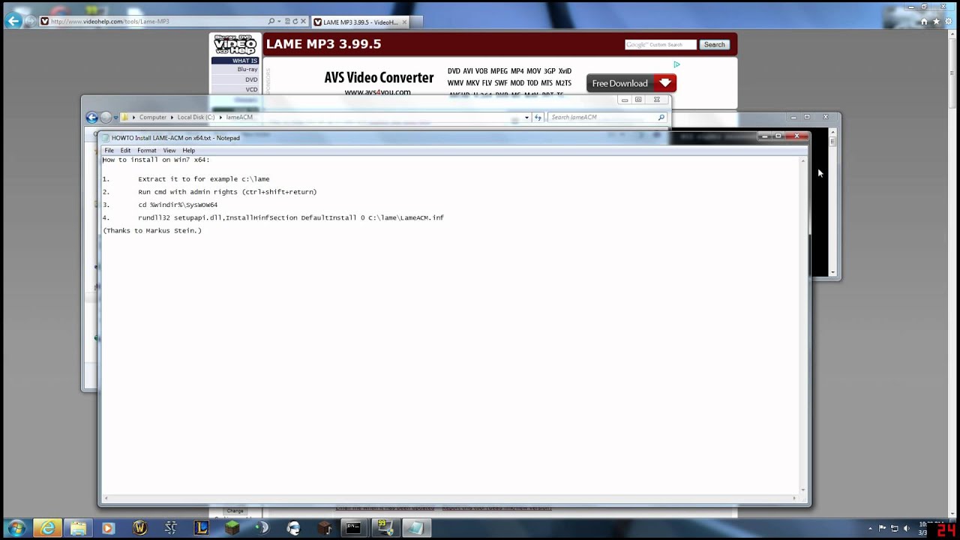The height and width of the screenshot is (540, 960).
Task: Click the Explorer refresh button
Action: click(538, 117)
